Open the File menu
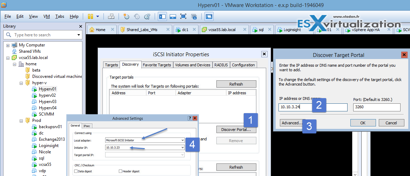Screen dimensions: 410x176 (x=8, y=16)
